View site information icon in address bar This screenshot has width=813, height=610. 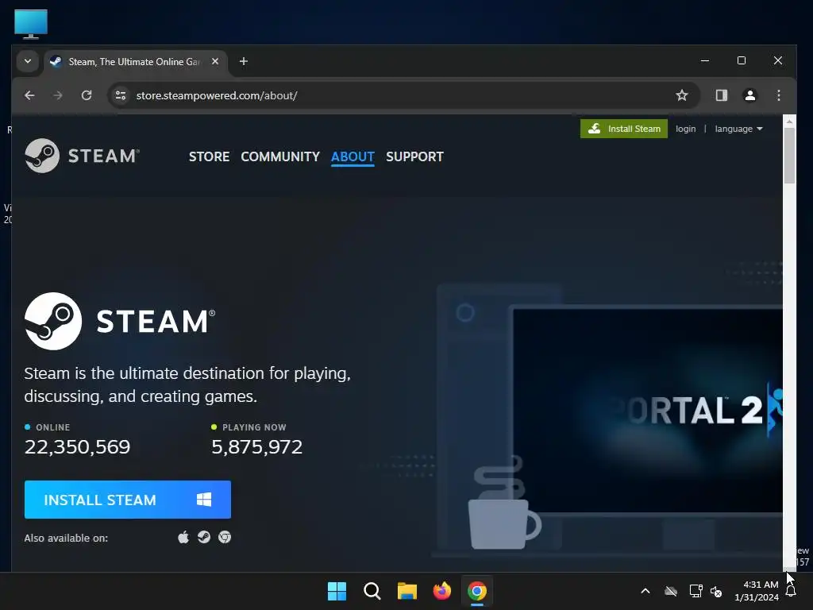[x=121, y=95]
